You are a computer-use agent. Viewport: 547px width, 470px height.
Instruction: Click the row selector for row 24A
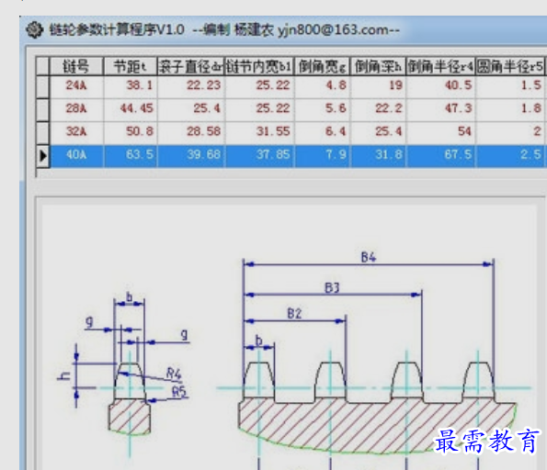42,86
